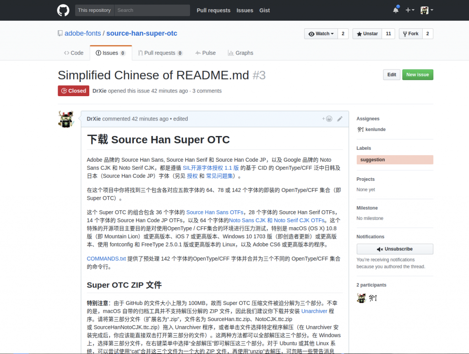
Task: Switch to the Issues tab
Action: 111,53
